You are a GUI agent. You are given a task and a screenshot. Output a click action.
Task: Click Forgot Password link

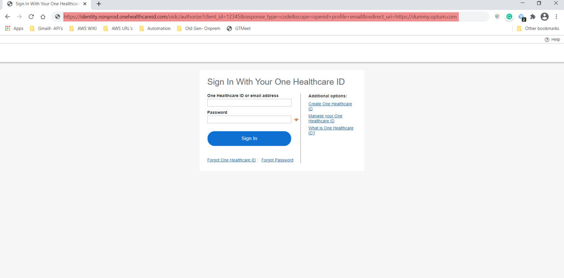(x=277, y=160)
